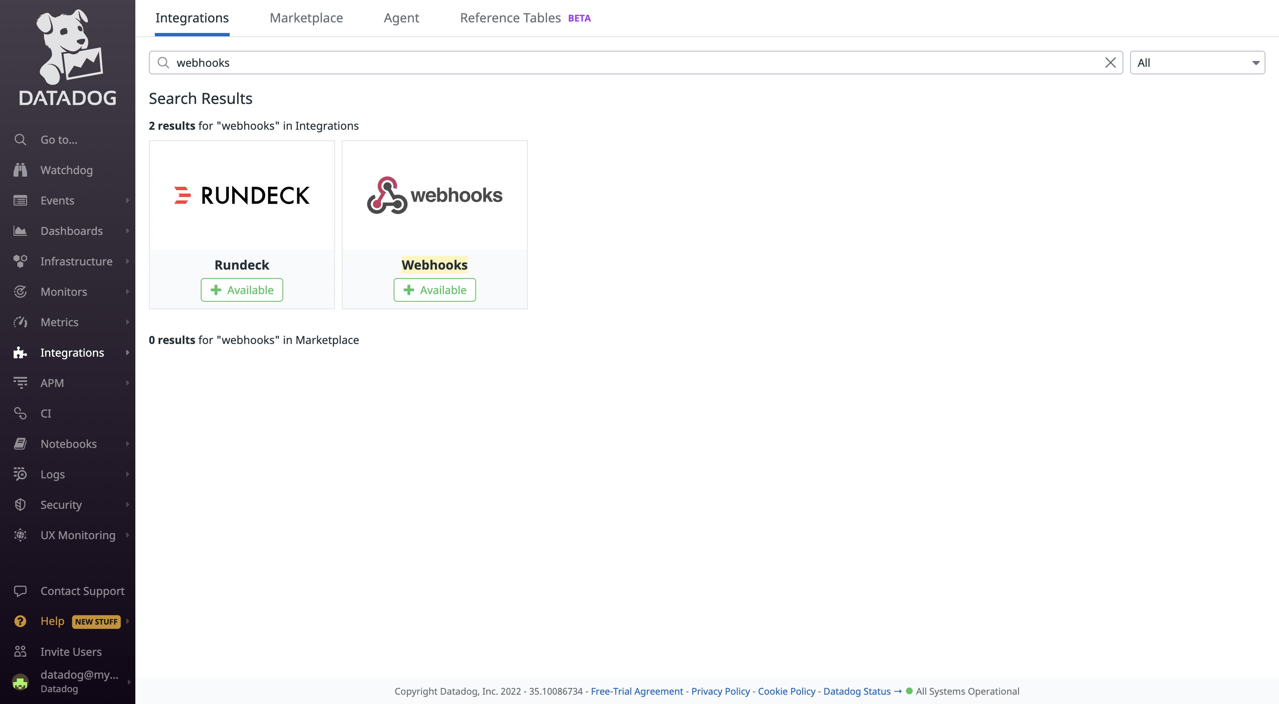Click the Go to search icon
Image resolution: width=1279 pixels, height=704 pixels.
tap(20, 140)
